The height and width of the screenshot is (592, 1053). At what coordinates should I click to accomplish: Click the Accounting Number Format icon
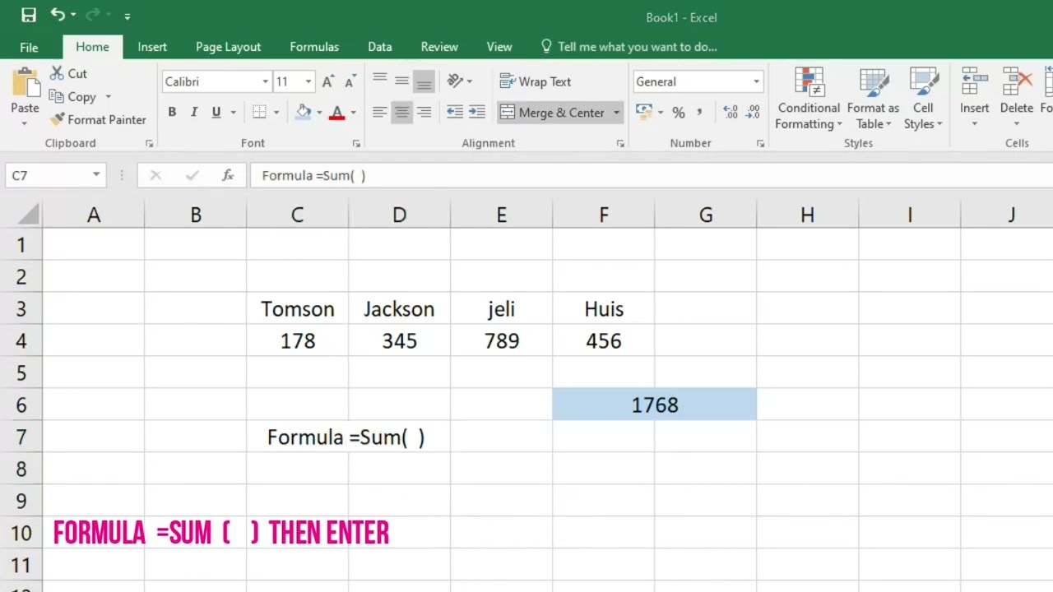point(643,112)
